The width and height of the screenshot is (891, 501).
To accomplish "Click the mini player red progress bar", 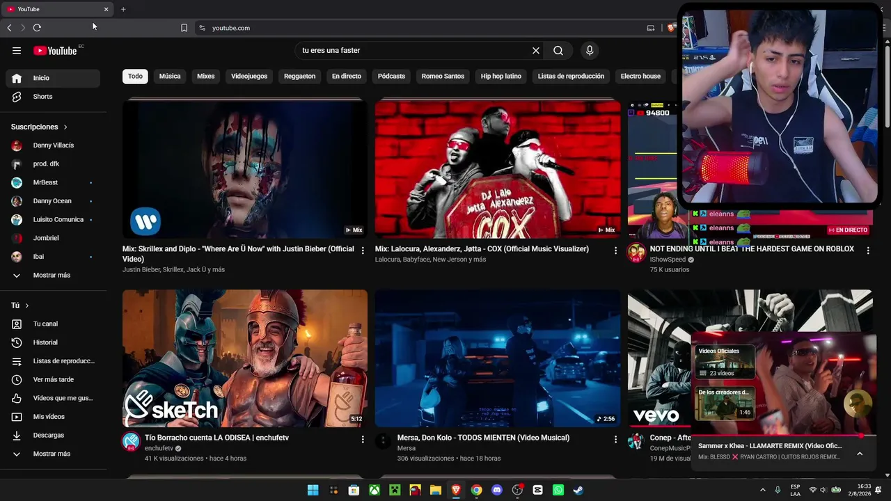I will coord(783,436).
